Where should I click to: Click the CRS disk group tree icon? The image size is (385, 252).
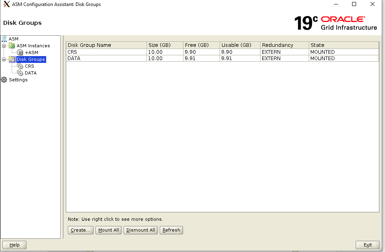point(20,66)
